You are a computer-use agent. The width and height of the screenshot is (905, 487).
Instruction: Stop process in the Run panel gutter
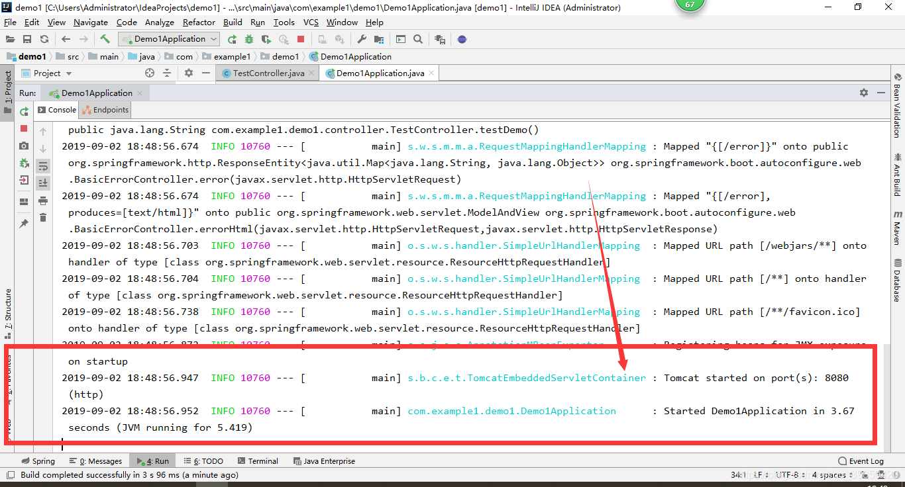(x=24, y=128)
